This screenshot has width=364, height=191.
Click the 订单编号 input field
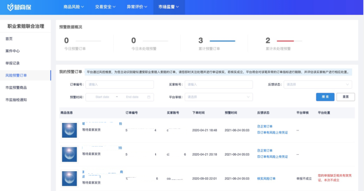click(120, 85)
